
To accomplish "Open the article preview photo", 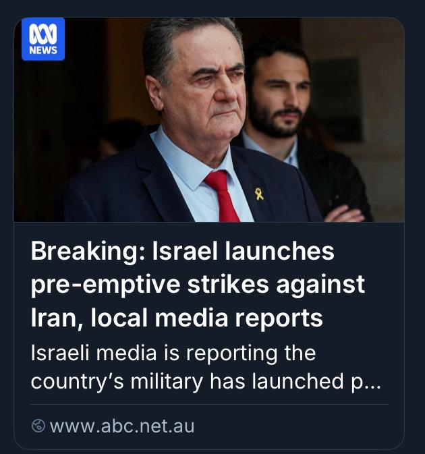I will [x=209, y=121].
